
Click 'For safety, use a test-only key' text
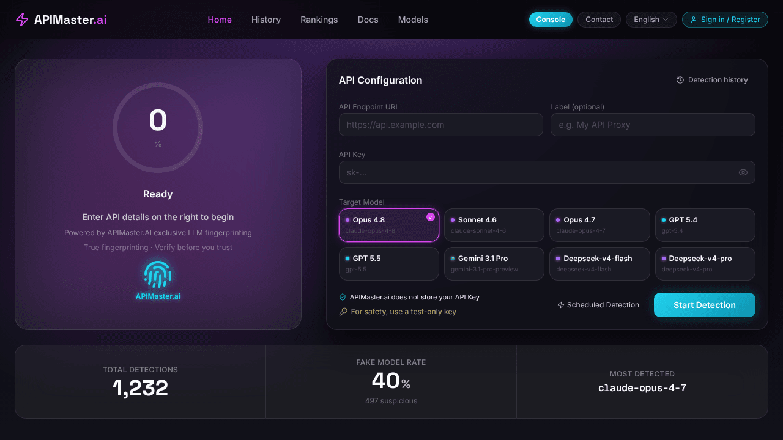click(x=404, y=312)
